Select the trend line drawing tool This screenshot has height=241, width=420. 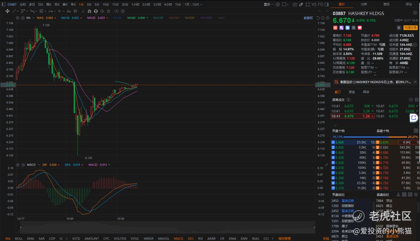[x=14, y=11]
